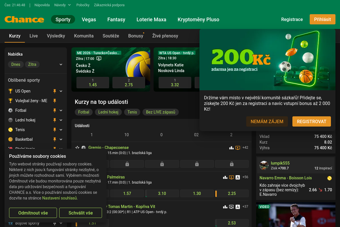Toggle the Fotbal filter under top události

coord(84,112)
